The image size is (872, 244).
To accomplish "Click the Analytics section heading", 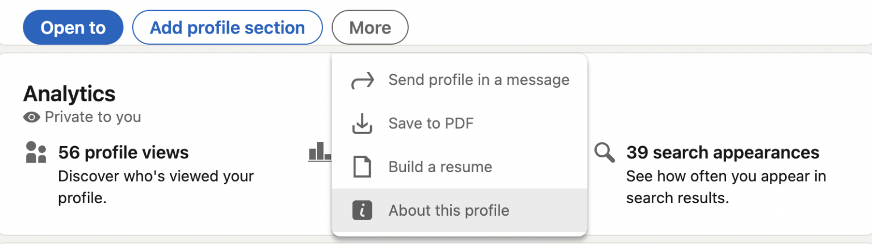I will [69, 93].
